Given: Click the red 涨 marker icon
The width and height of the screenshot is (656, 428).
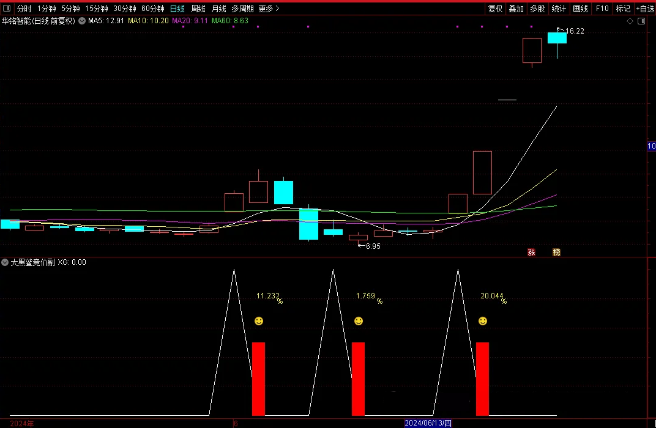Looking at the screenshot, I should coord(531,252).
